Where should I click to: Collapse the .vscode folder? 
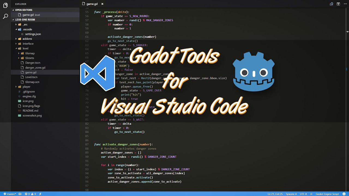(45, 29)
